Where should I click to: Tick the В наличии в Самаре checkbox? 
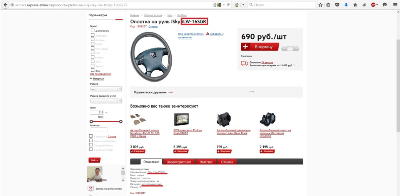tap(91, 136)
